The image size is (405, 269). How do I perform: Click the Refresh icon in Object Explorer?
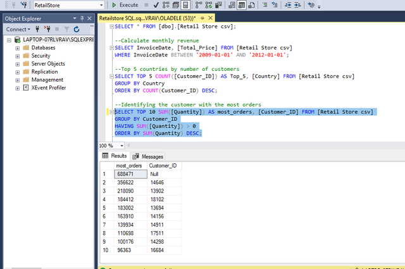pos(77,29)
